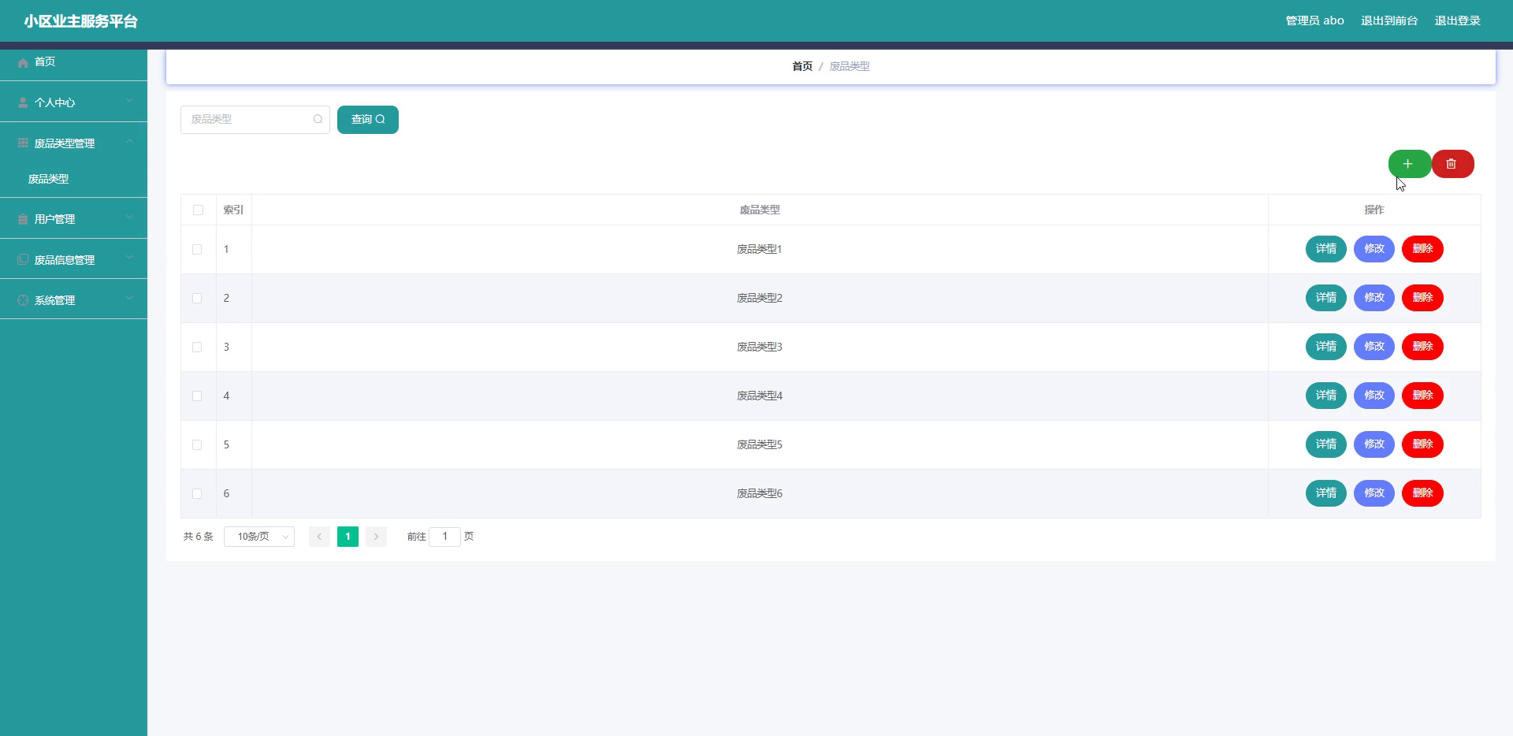Expand the 系统管理 menu chevron
Screen dimensions: 1513x736
[x=129, y=299]
